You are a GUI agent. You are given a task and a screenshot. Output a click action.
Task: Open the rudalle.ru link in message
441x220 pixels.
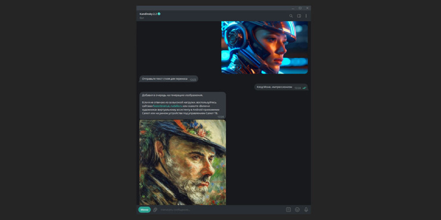(176, 106)
